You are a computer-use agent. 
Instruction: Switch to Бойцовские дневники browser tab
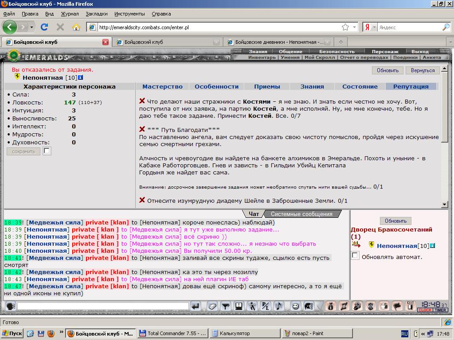278,42
